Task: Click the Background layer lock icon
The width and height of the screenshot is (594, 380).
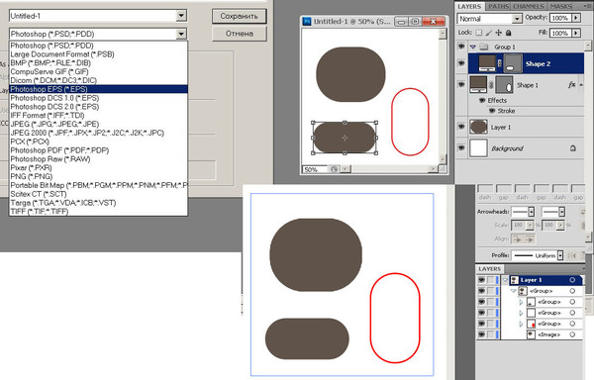Action: tap(573, 148)
